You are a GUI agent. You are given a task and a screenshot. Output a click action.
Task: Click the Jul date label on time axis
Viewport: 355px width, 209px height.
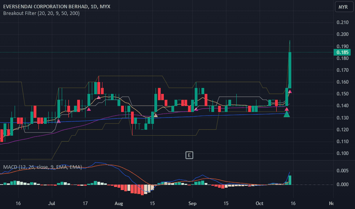52,203
